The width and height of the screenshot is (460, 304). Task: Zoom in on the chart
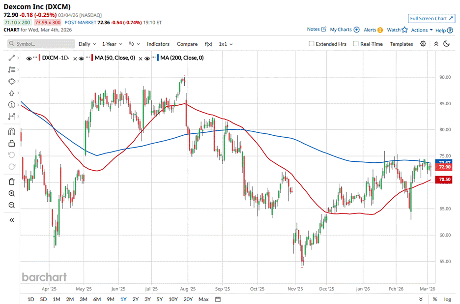click(12, 193)
